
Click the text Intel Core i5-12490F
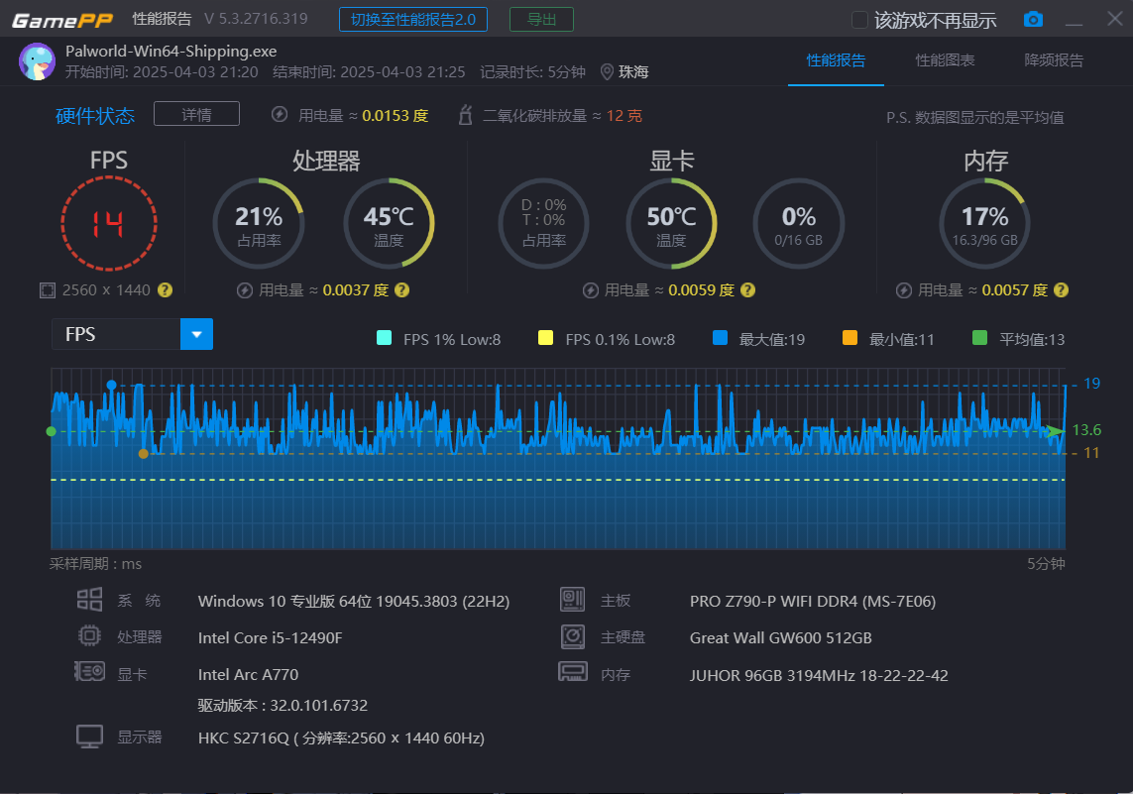[x=271, y=638]
